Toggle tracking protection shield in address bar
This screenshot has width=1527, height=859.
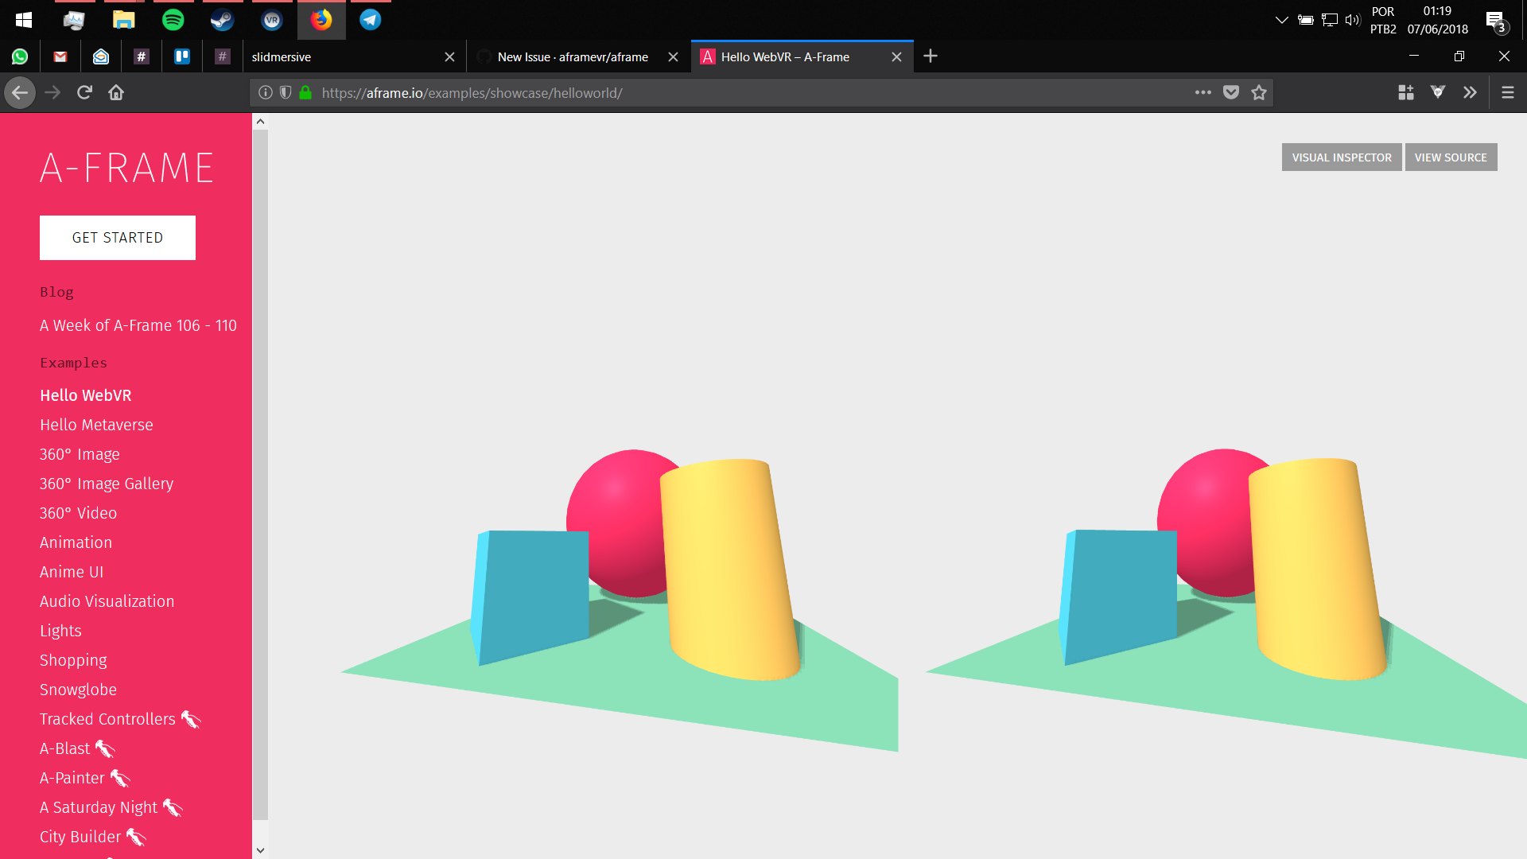pyautogui.click(x=285, y=92)
